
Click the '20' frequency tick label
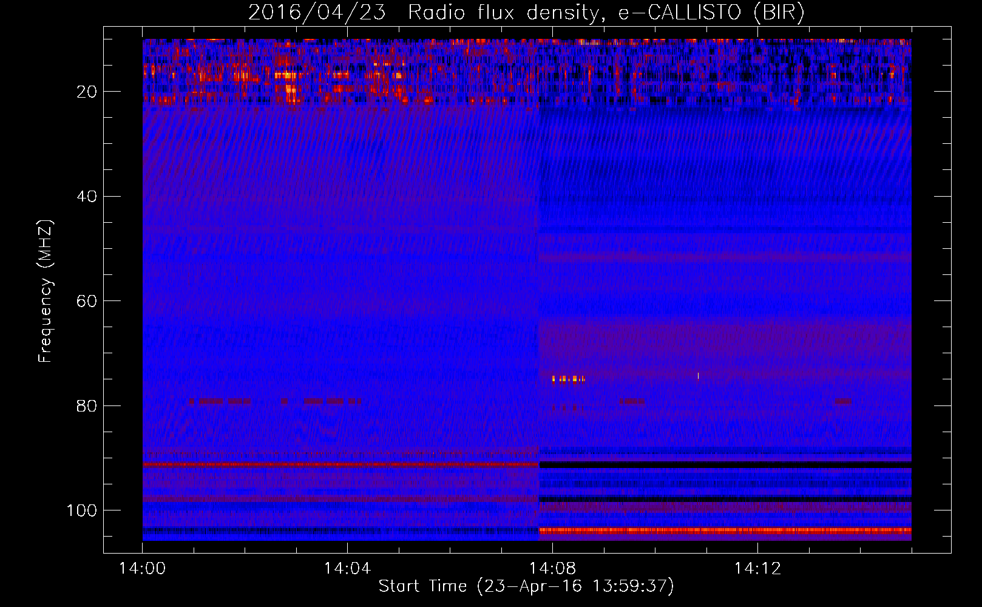(x=87, y=92)
